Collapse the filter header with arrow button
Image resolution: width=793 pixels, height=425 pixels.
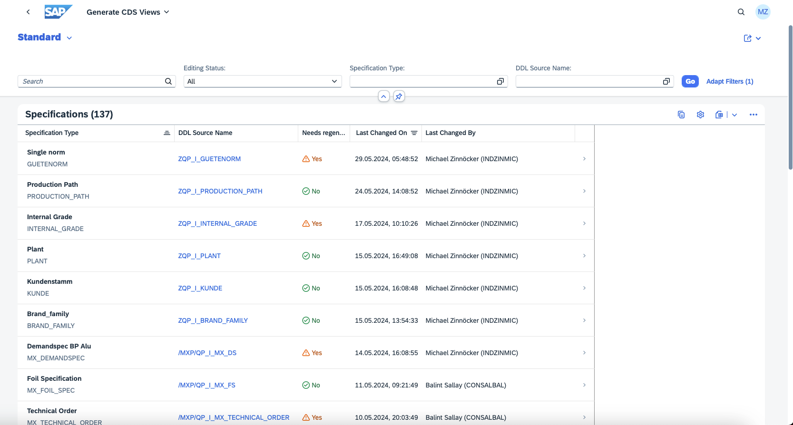pos(384,97)
